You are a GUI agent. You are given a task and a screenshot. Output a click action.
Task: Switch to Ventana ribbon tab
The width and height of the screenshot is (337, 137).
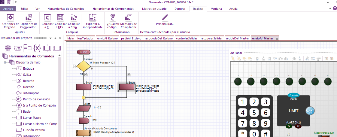pos(216,9)
